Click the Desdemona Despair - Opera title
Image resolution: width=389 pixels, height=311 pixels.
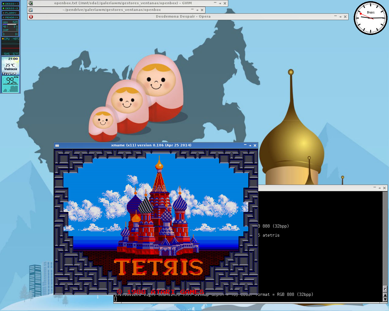(x=183, y=17)
